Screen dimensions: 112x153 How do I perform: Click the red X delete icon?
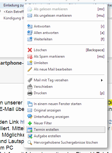coord(30,50)
